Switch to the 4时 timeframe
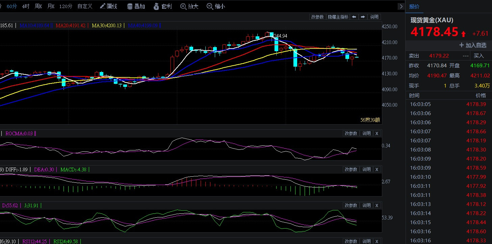The width and height of the screenshot is (492, 244). coord(26,6)
